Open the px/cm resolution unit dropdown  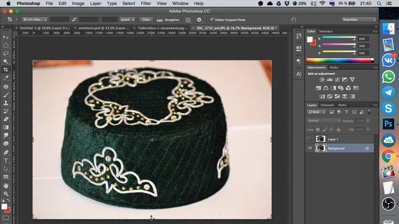(x=127, y=19)
